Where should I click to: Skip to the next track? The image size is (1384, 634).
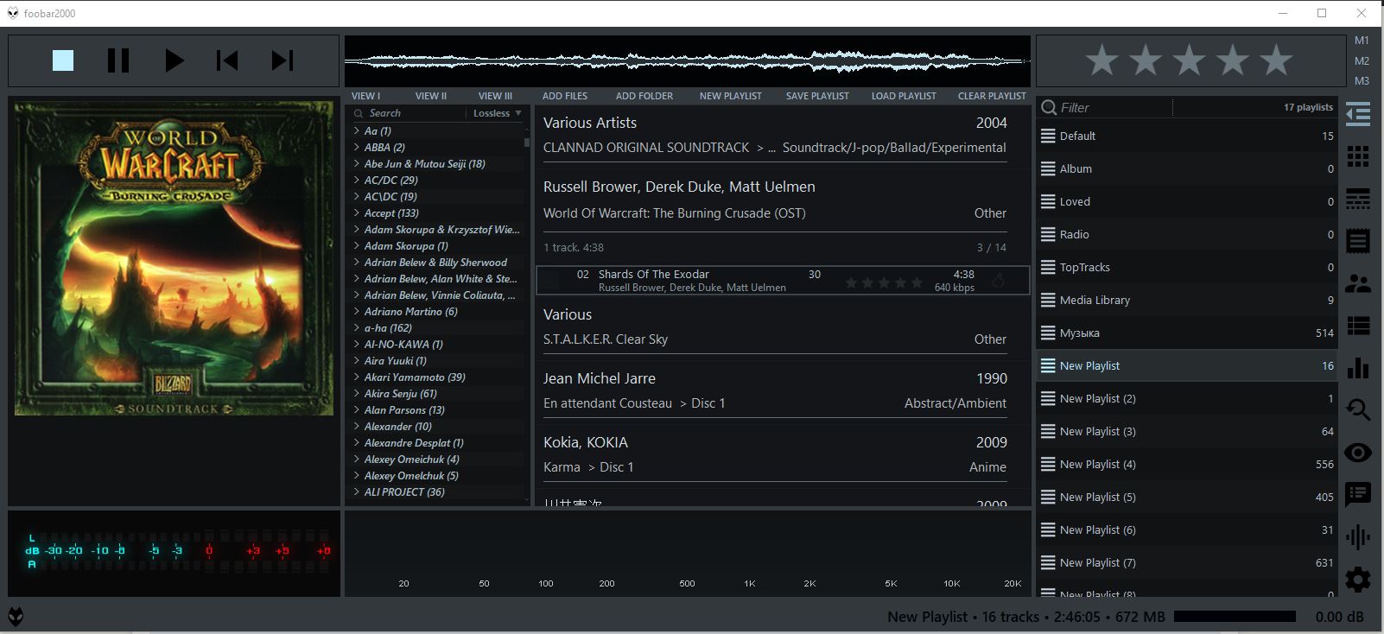[x=283, y=60]
